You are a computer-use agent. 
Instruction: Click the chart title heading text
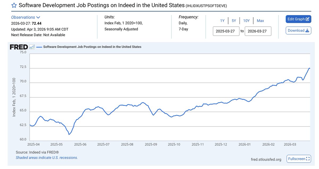coord(102,5)
